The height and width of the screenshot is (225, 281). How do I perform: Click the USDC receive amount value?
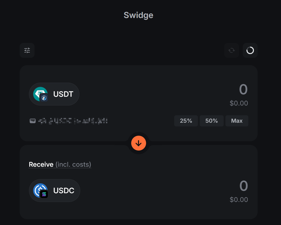tap(244, 186)
